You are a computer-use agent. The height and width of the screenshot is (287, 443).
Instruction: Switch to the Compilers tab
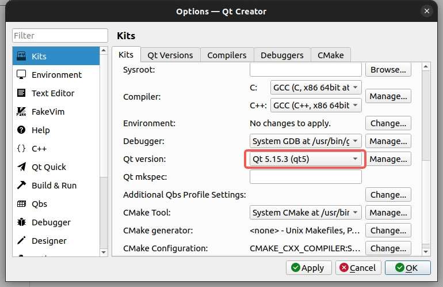(x=227, y=55)
